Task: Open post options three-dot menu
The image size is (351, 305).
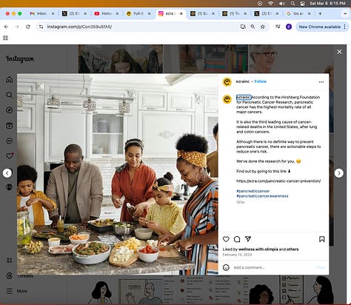Action: (321, 81)
